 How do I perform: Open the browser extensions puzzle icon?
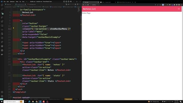tap(174, 5)
